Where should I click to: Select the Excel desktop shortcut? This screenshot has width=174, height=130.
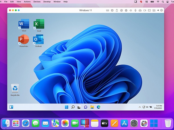coord(39,25)
